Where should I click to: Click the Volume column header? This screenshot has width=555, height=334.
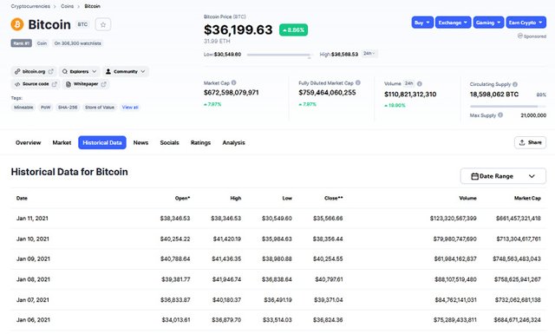(x=467, y=199)
